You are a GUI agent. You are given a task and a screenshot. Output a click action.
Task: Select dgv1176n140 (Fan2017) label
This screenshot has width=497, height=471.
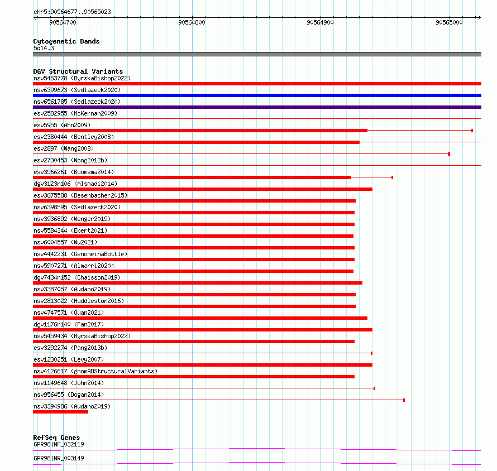pos(69,324)
